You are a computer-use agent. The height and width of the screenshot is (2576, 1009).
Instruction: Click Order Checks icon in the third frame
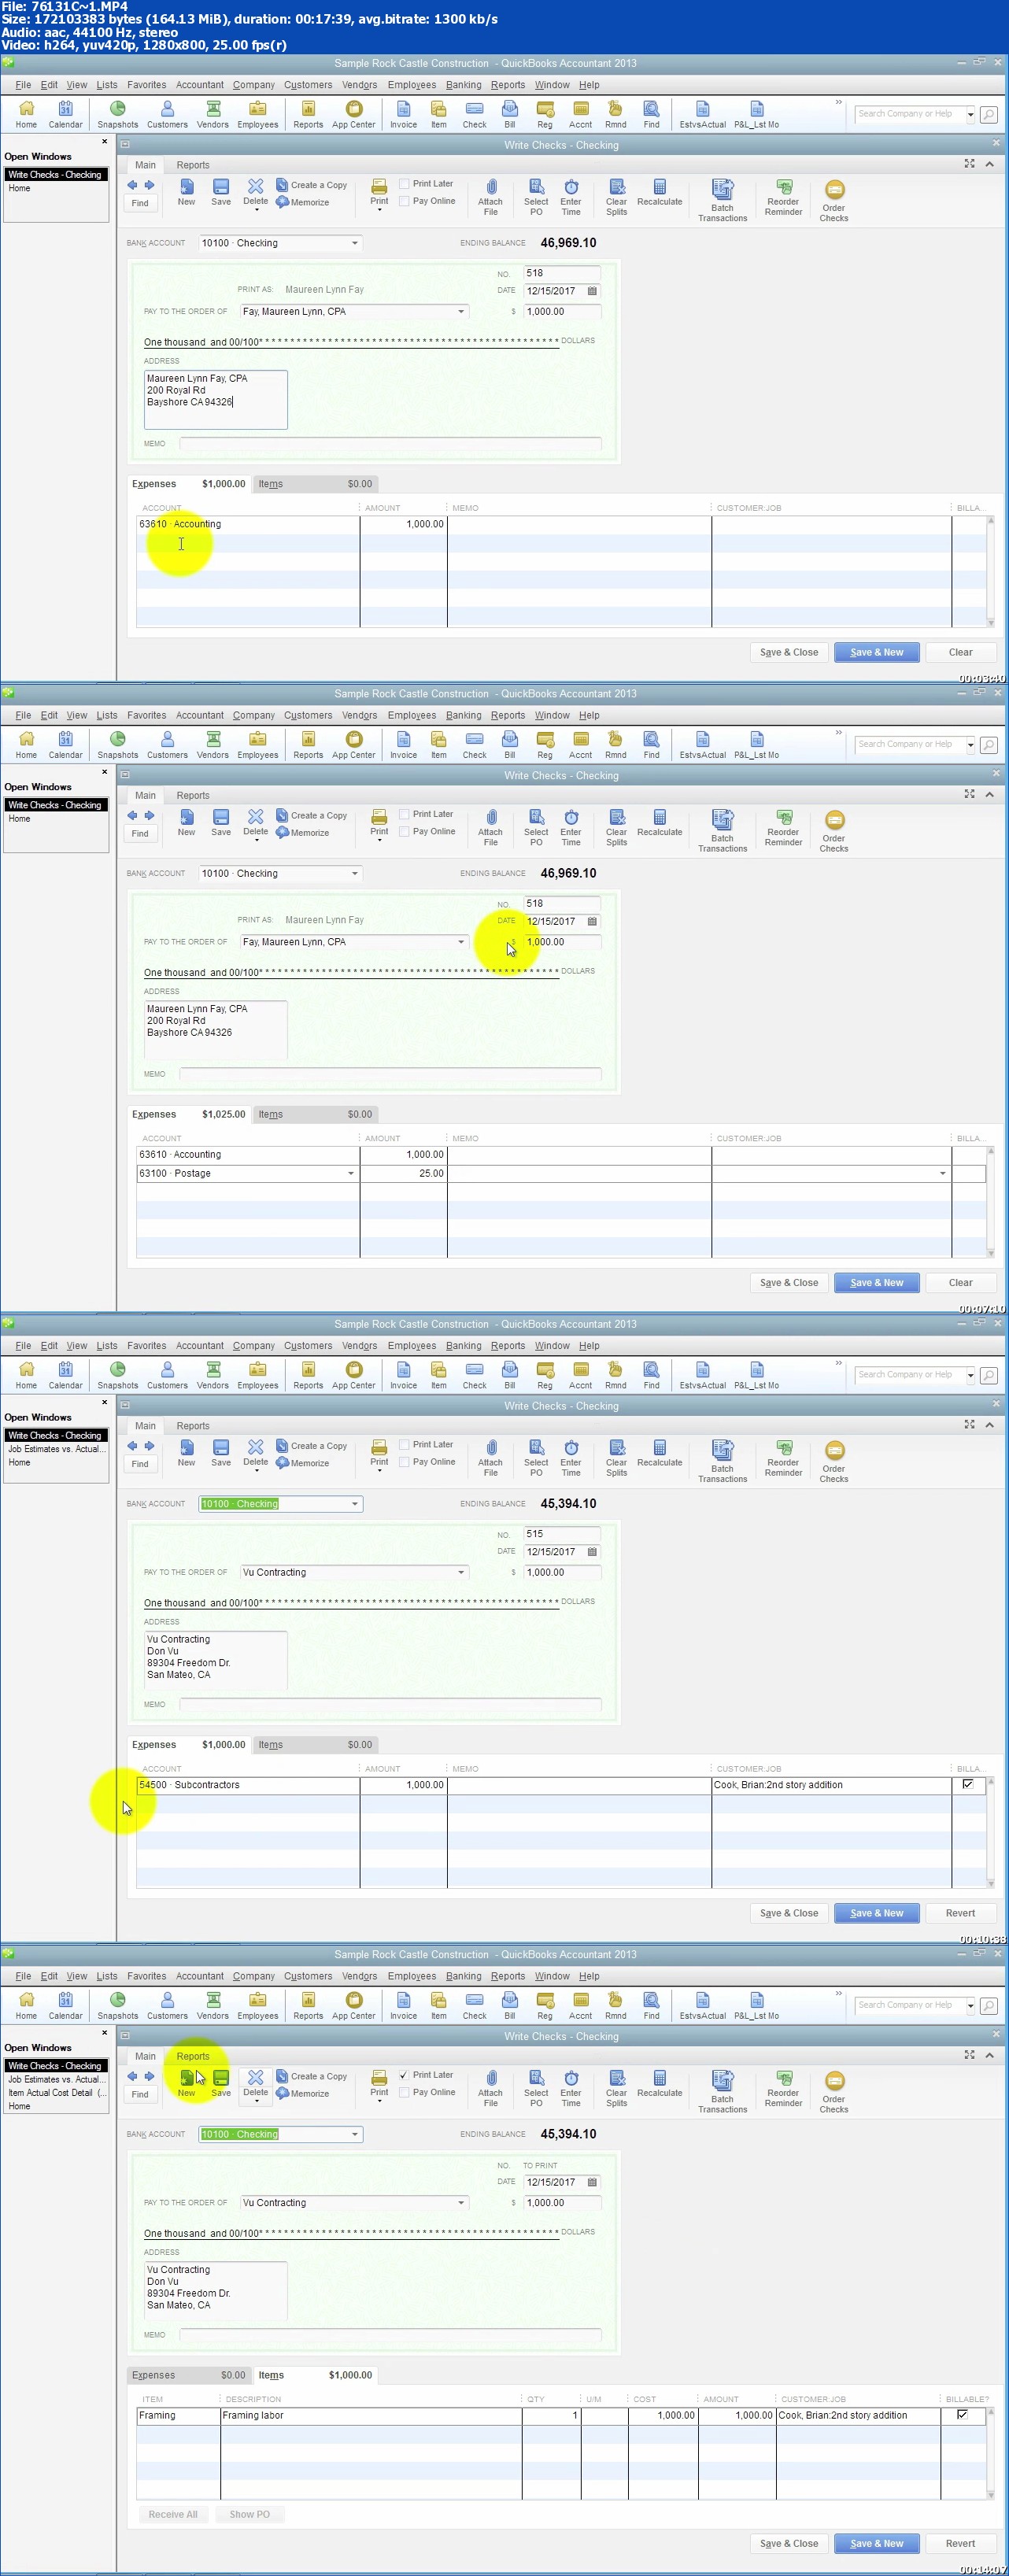coord(833,1458)
